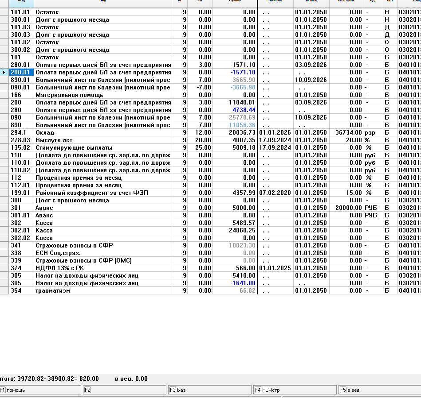Click the tax sum 5418.00
The image size is (421, 398).
click(244, 275)
